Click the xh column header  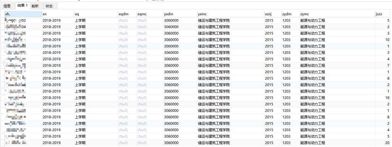[x=23, y=14]
